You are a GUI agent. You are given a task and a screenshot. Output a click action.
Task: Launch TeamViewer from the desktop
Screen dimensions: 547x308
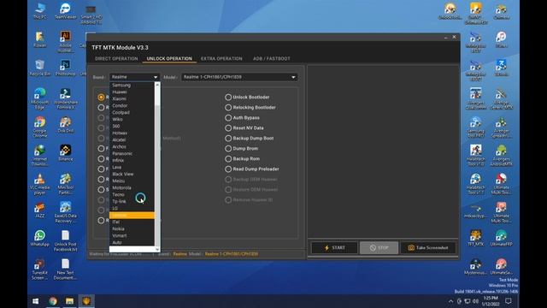65,10
